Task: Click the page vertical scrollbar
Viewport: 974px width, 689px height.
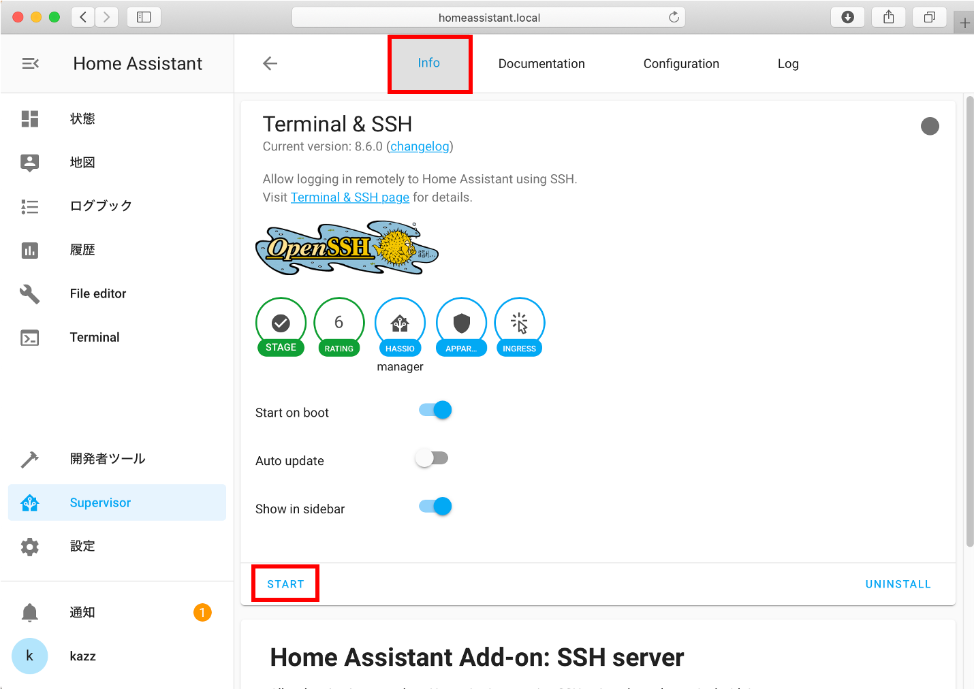Action: pos(970,321)
